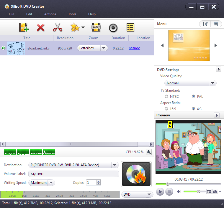Click the Copies number field
224x208 pixels.
point(91,182)
